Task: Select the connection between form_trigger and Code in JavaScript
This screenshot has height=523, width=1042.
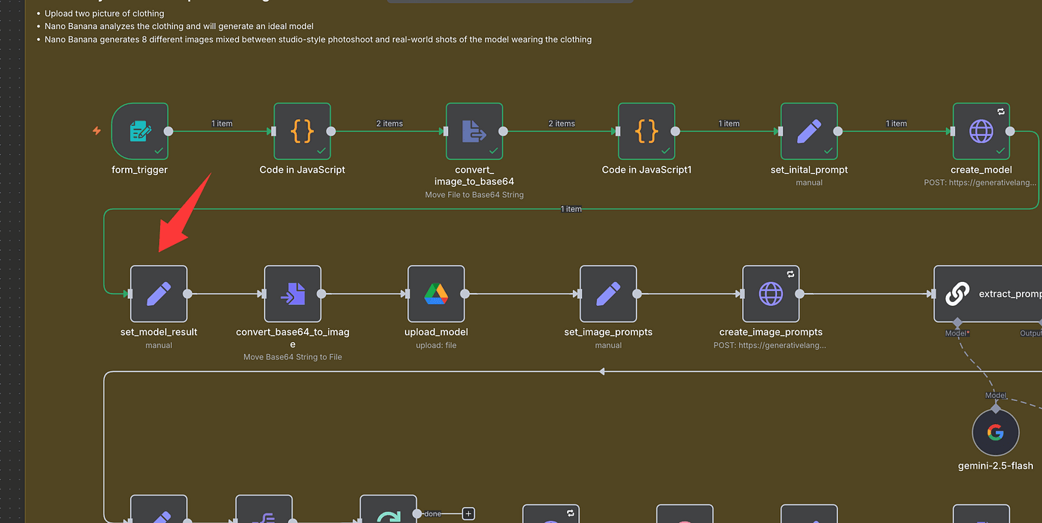Action: pos(221,132)
